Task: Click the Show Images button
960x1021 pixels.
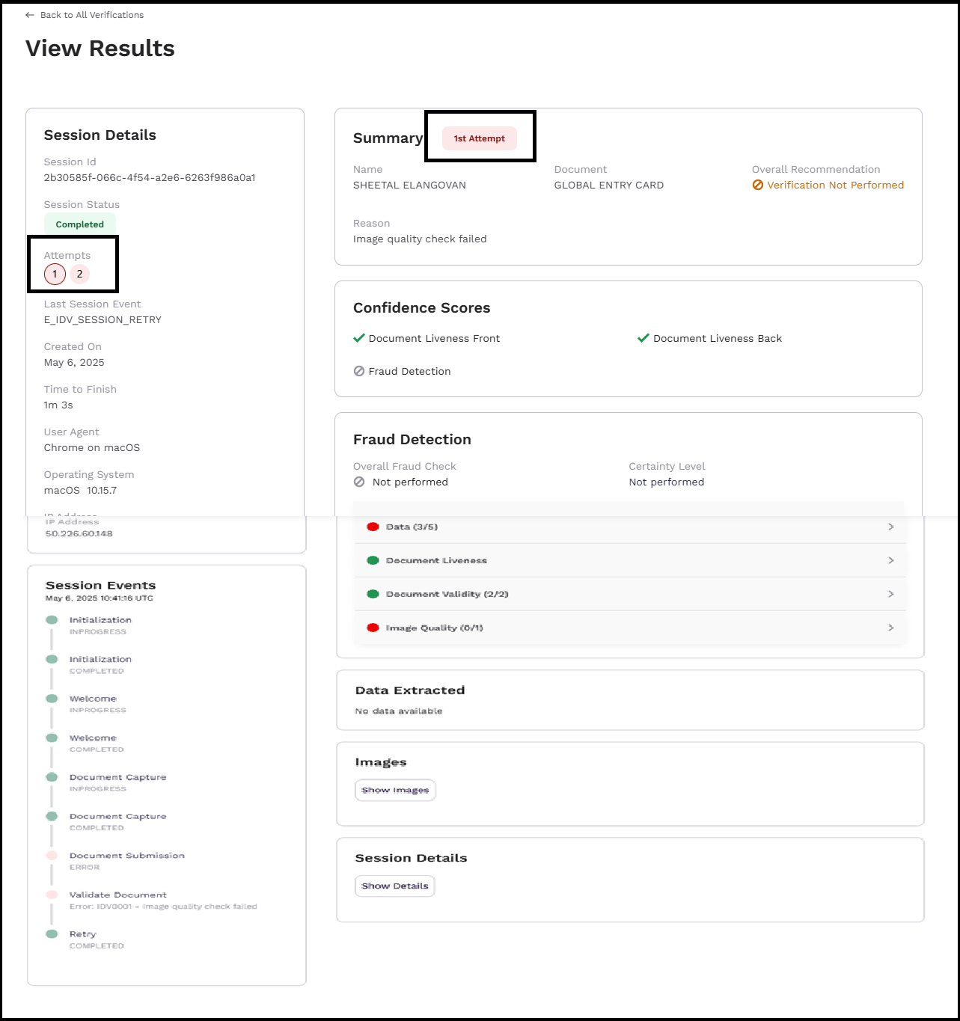Action: tap(395, 790)
